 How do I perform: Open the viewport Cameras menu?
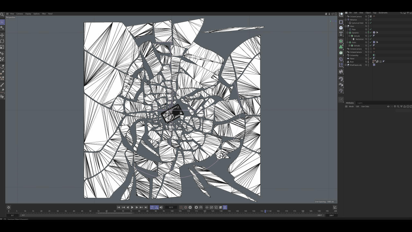point(20,14)
